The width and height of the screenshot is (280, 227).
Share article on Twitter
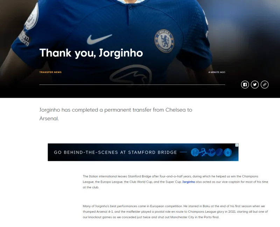click(255, 85)
